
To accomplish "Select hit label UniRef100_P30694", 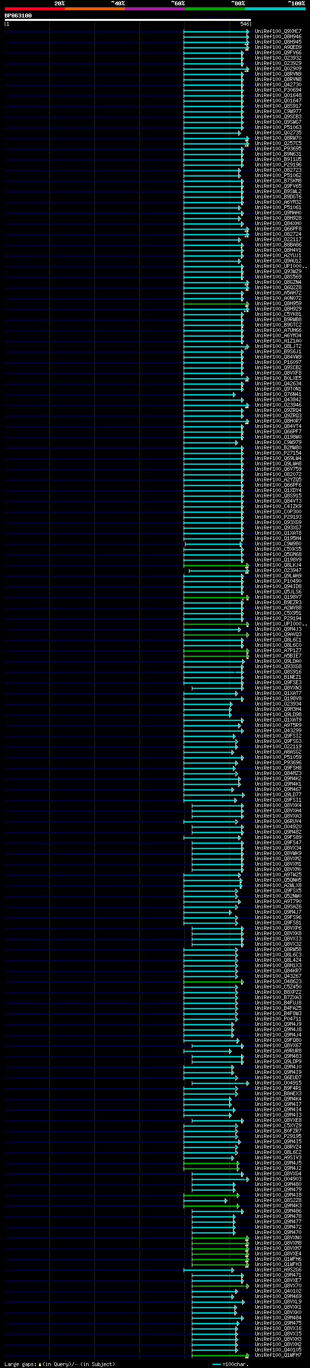I will [278, 90].
